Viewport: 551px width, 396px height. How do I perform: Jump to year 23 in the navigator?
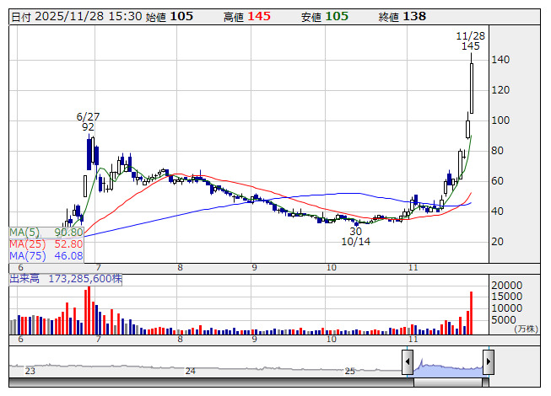pyautogui.click(x=30, y=371)
